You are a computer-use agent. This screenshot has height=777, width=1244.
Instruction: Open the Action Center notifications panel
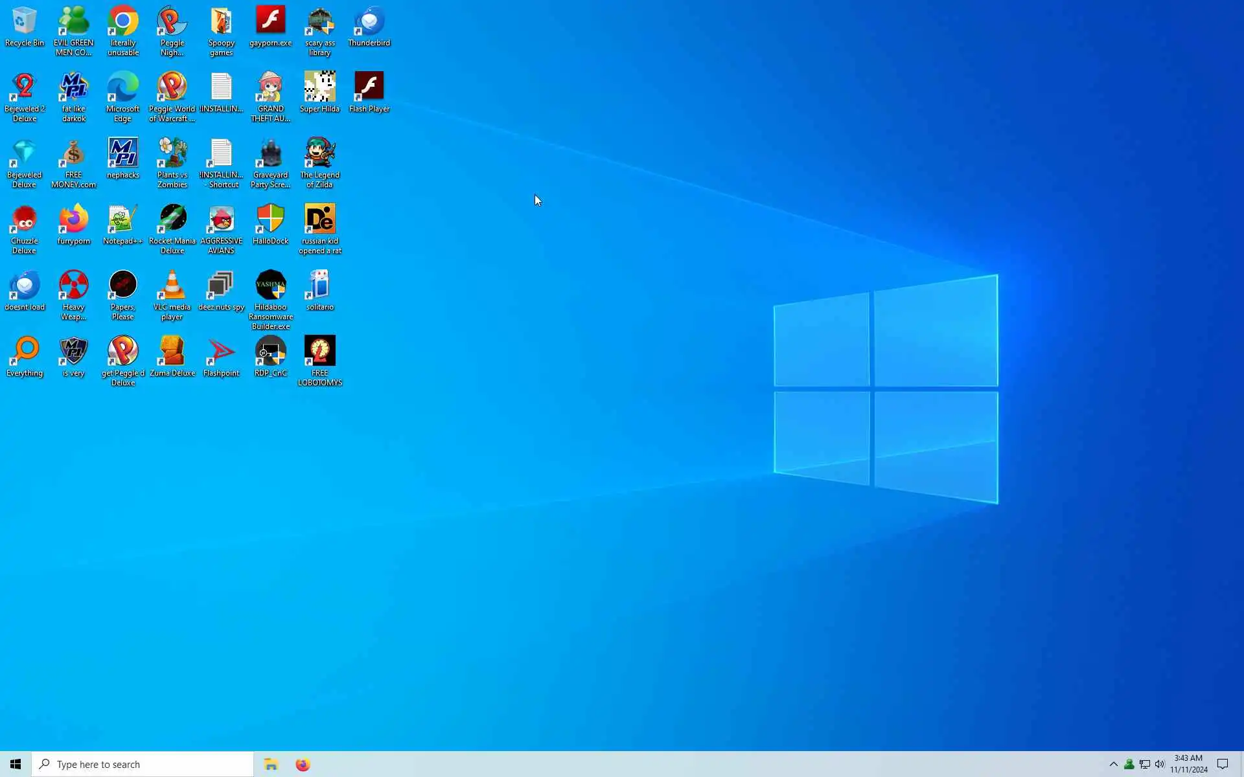click(x=1223, y=764)
